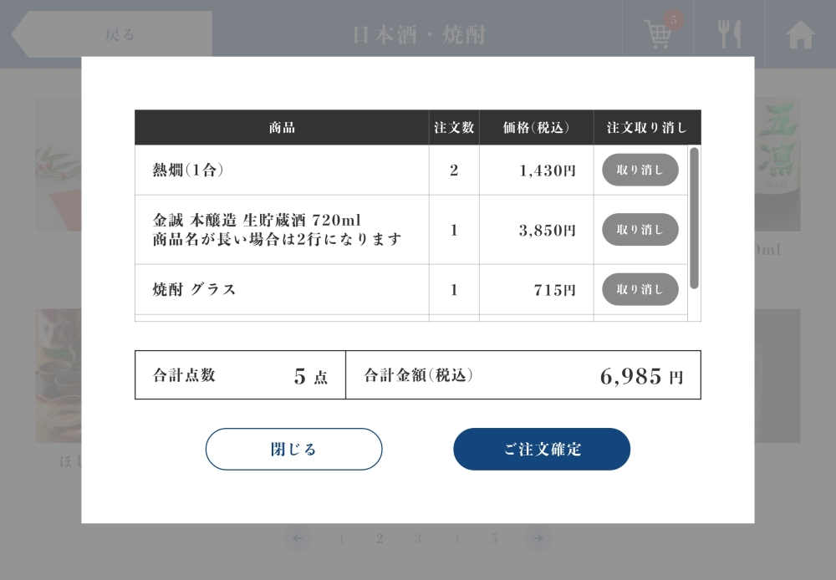
Task: Open the shopping cart icon
Action: pyautogui.click(x=657, y=34)
